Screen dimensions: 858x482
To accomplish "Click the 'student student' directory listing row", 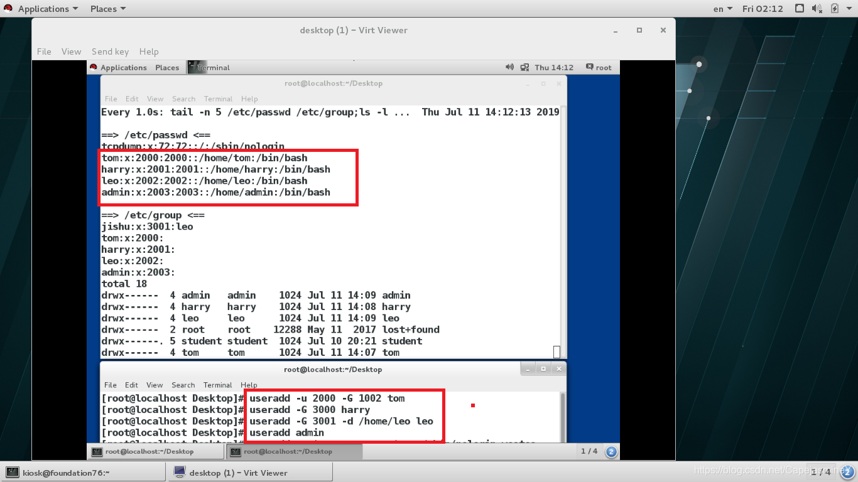I will [x=261, y=341].
